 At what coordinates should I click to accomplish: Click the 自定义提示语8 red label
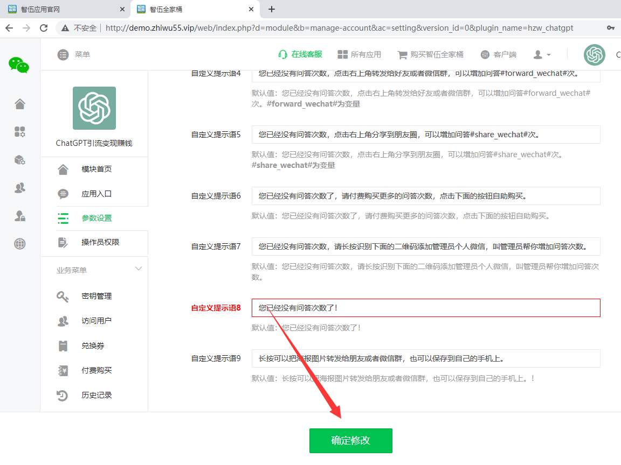coord(216,308)
